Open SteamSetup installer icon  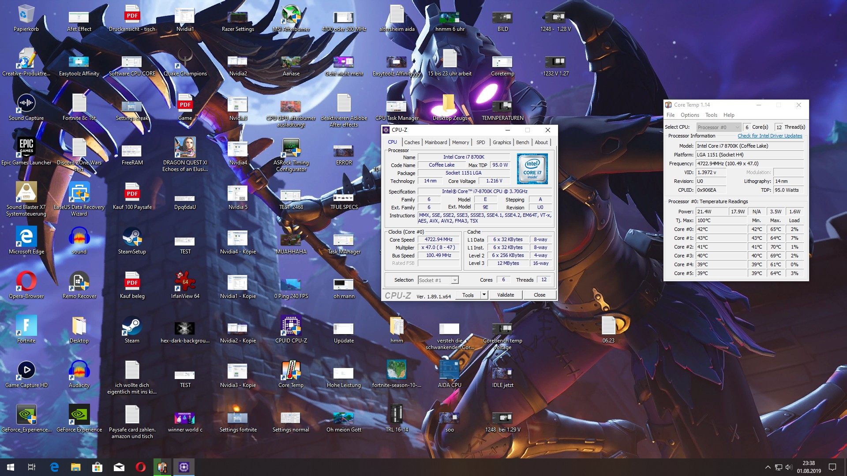tap(132, 241)
